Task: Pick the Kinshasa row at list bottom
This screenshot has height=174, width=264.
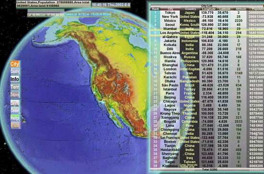Action: [x=207, y=166]
